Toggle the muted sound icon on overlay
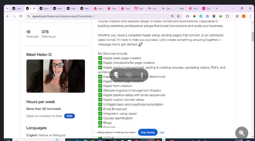255x141 pixels. tap(129, 75)
